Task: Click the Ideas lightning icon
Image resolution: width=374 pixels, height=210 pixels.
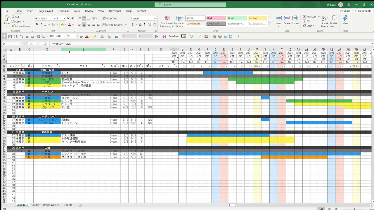Action: point(345,20)
